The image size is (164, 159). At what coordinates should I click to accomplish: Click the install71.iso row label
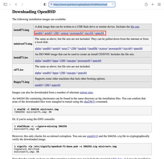(21, 57)
